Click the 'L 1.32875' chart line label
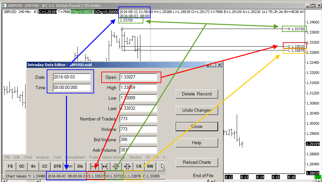 [296, 50]
